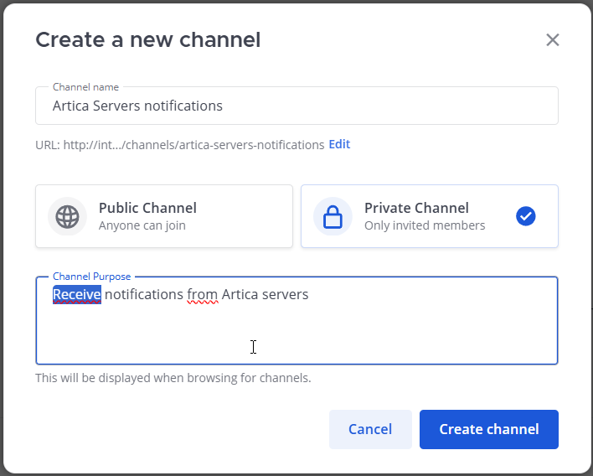
Task: Click the "Create a new channel" heading
Action: (x=147, y=39)
